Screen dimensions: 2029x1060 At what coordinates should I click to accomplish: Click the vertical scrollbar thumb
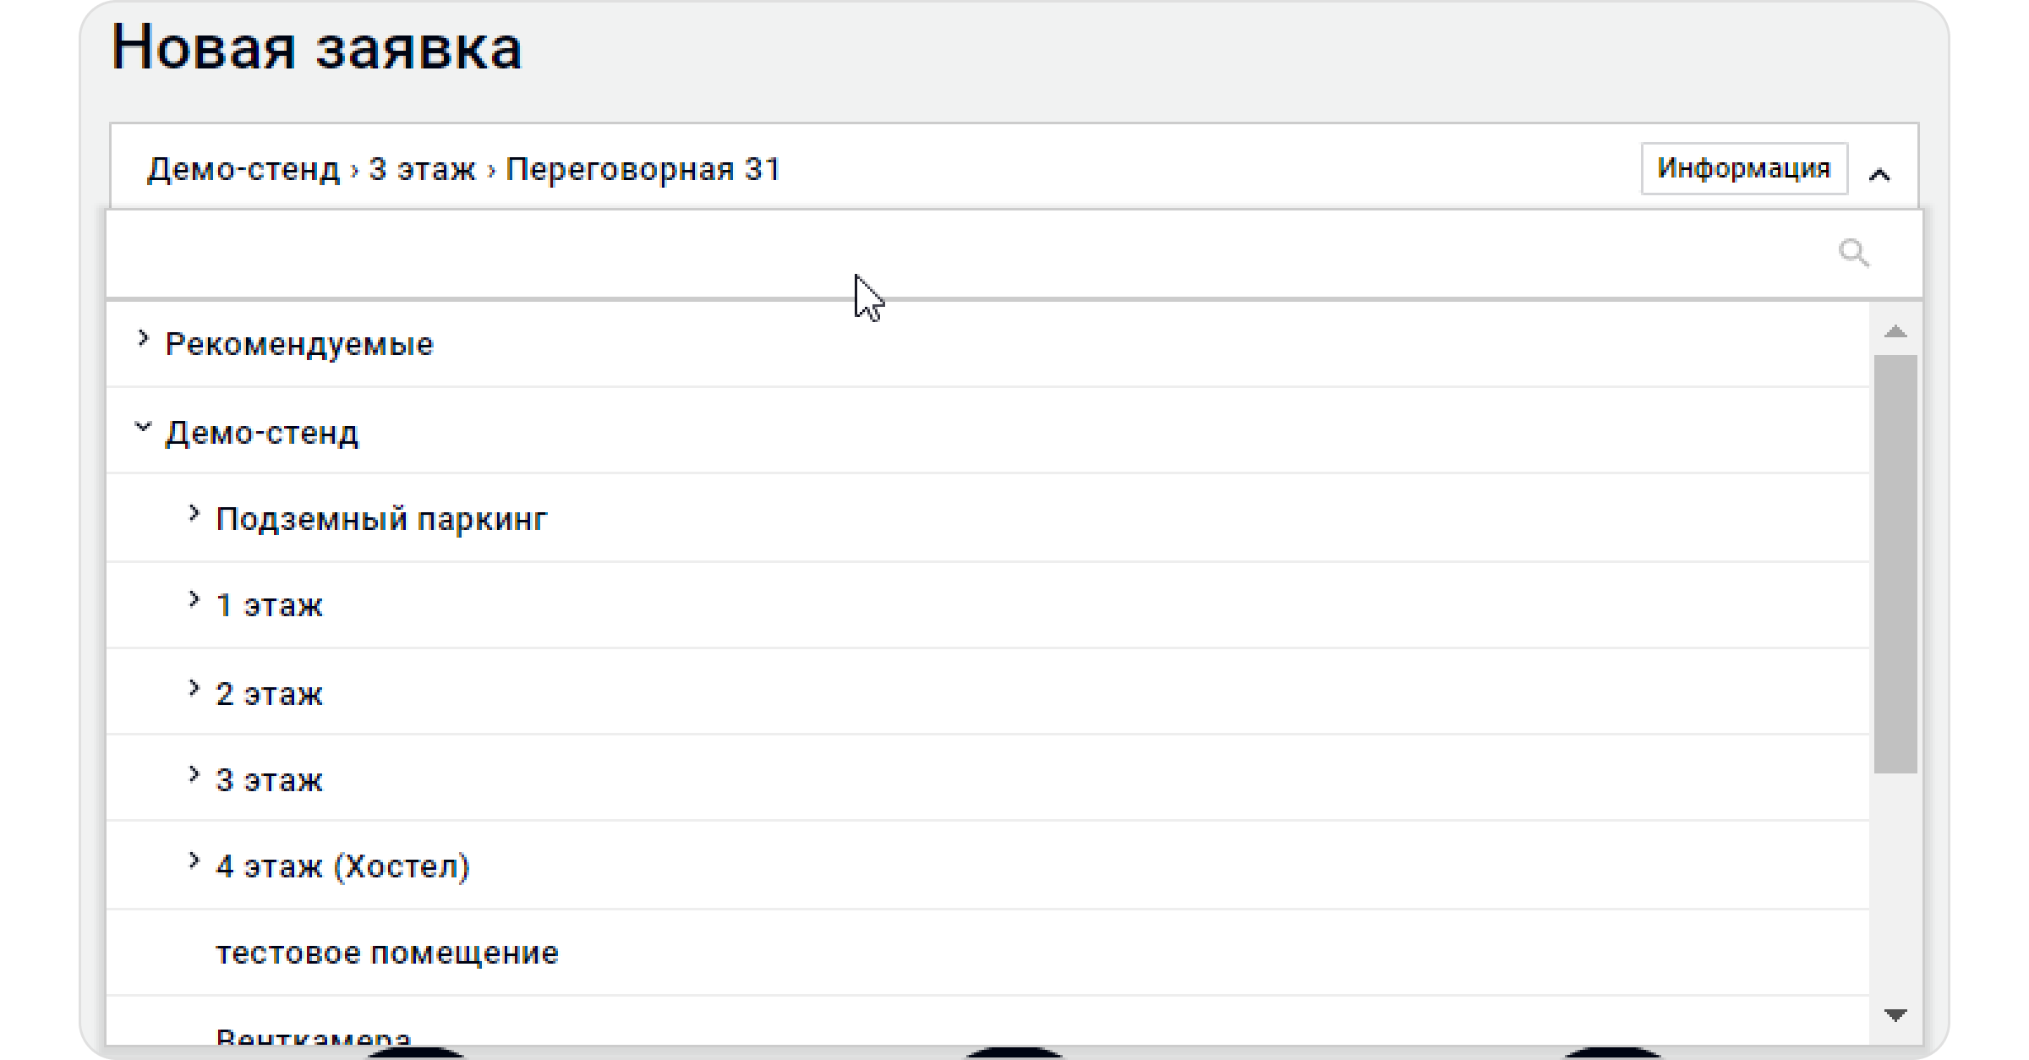tap(1895, 563)
